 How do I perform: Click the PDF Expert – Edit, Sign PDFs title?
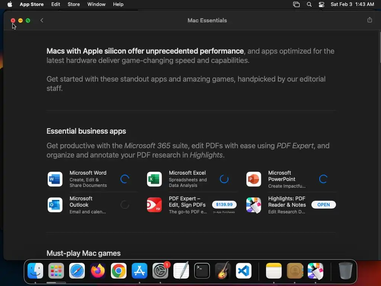188,201
